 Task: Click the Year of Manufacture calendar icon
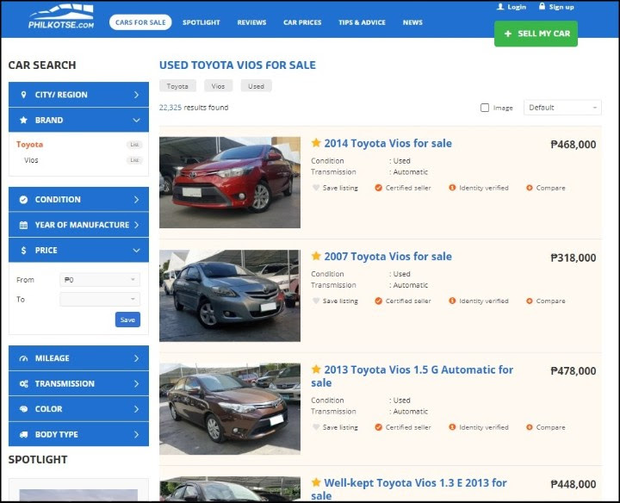(24, 225)
